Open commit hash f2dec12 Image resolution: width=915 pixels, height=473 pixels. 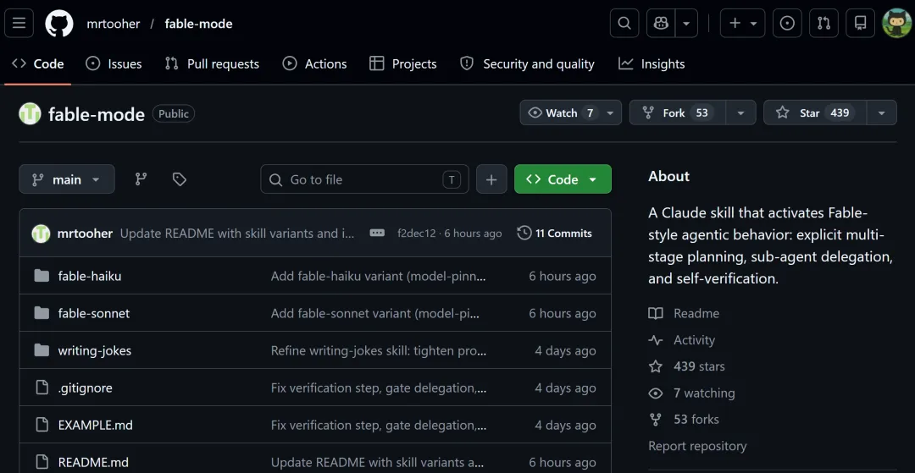point(417,234)
